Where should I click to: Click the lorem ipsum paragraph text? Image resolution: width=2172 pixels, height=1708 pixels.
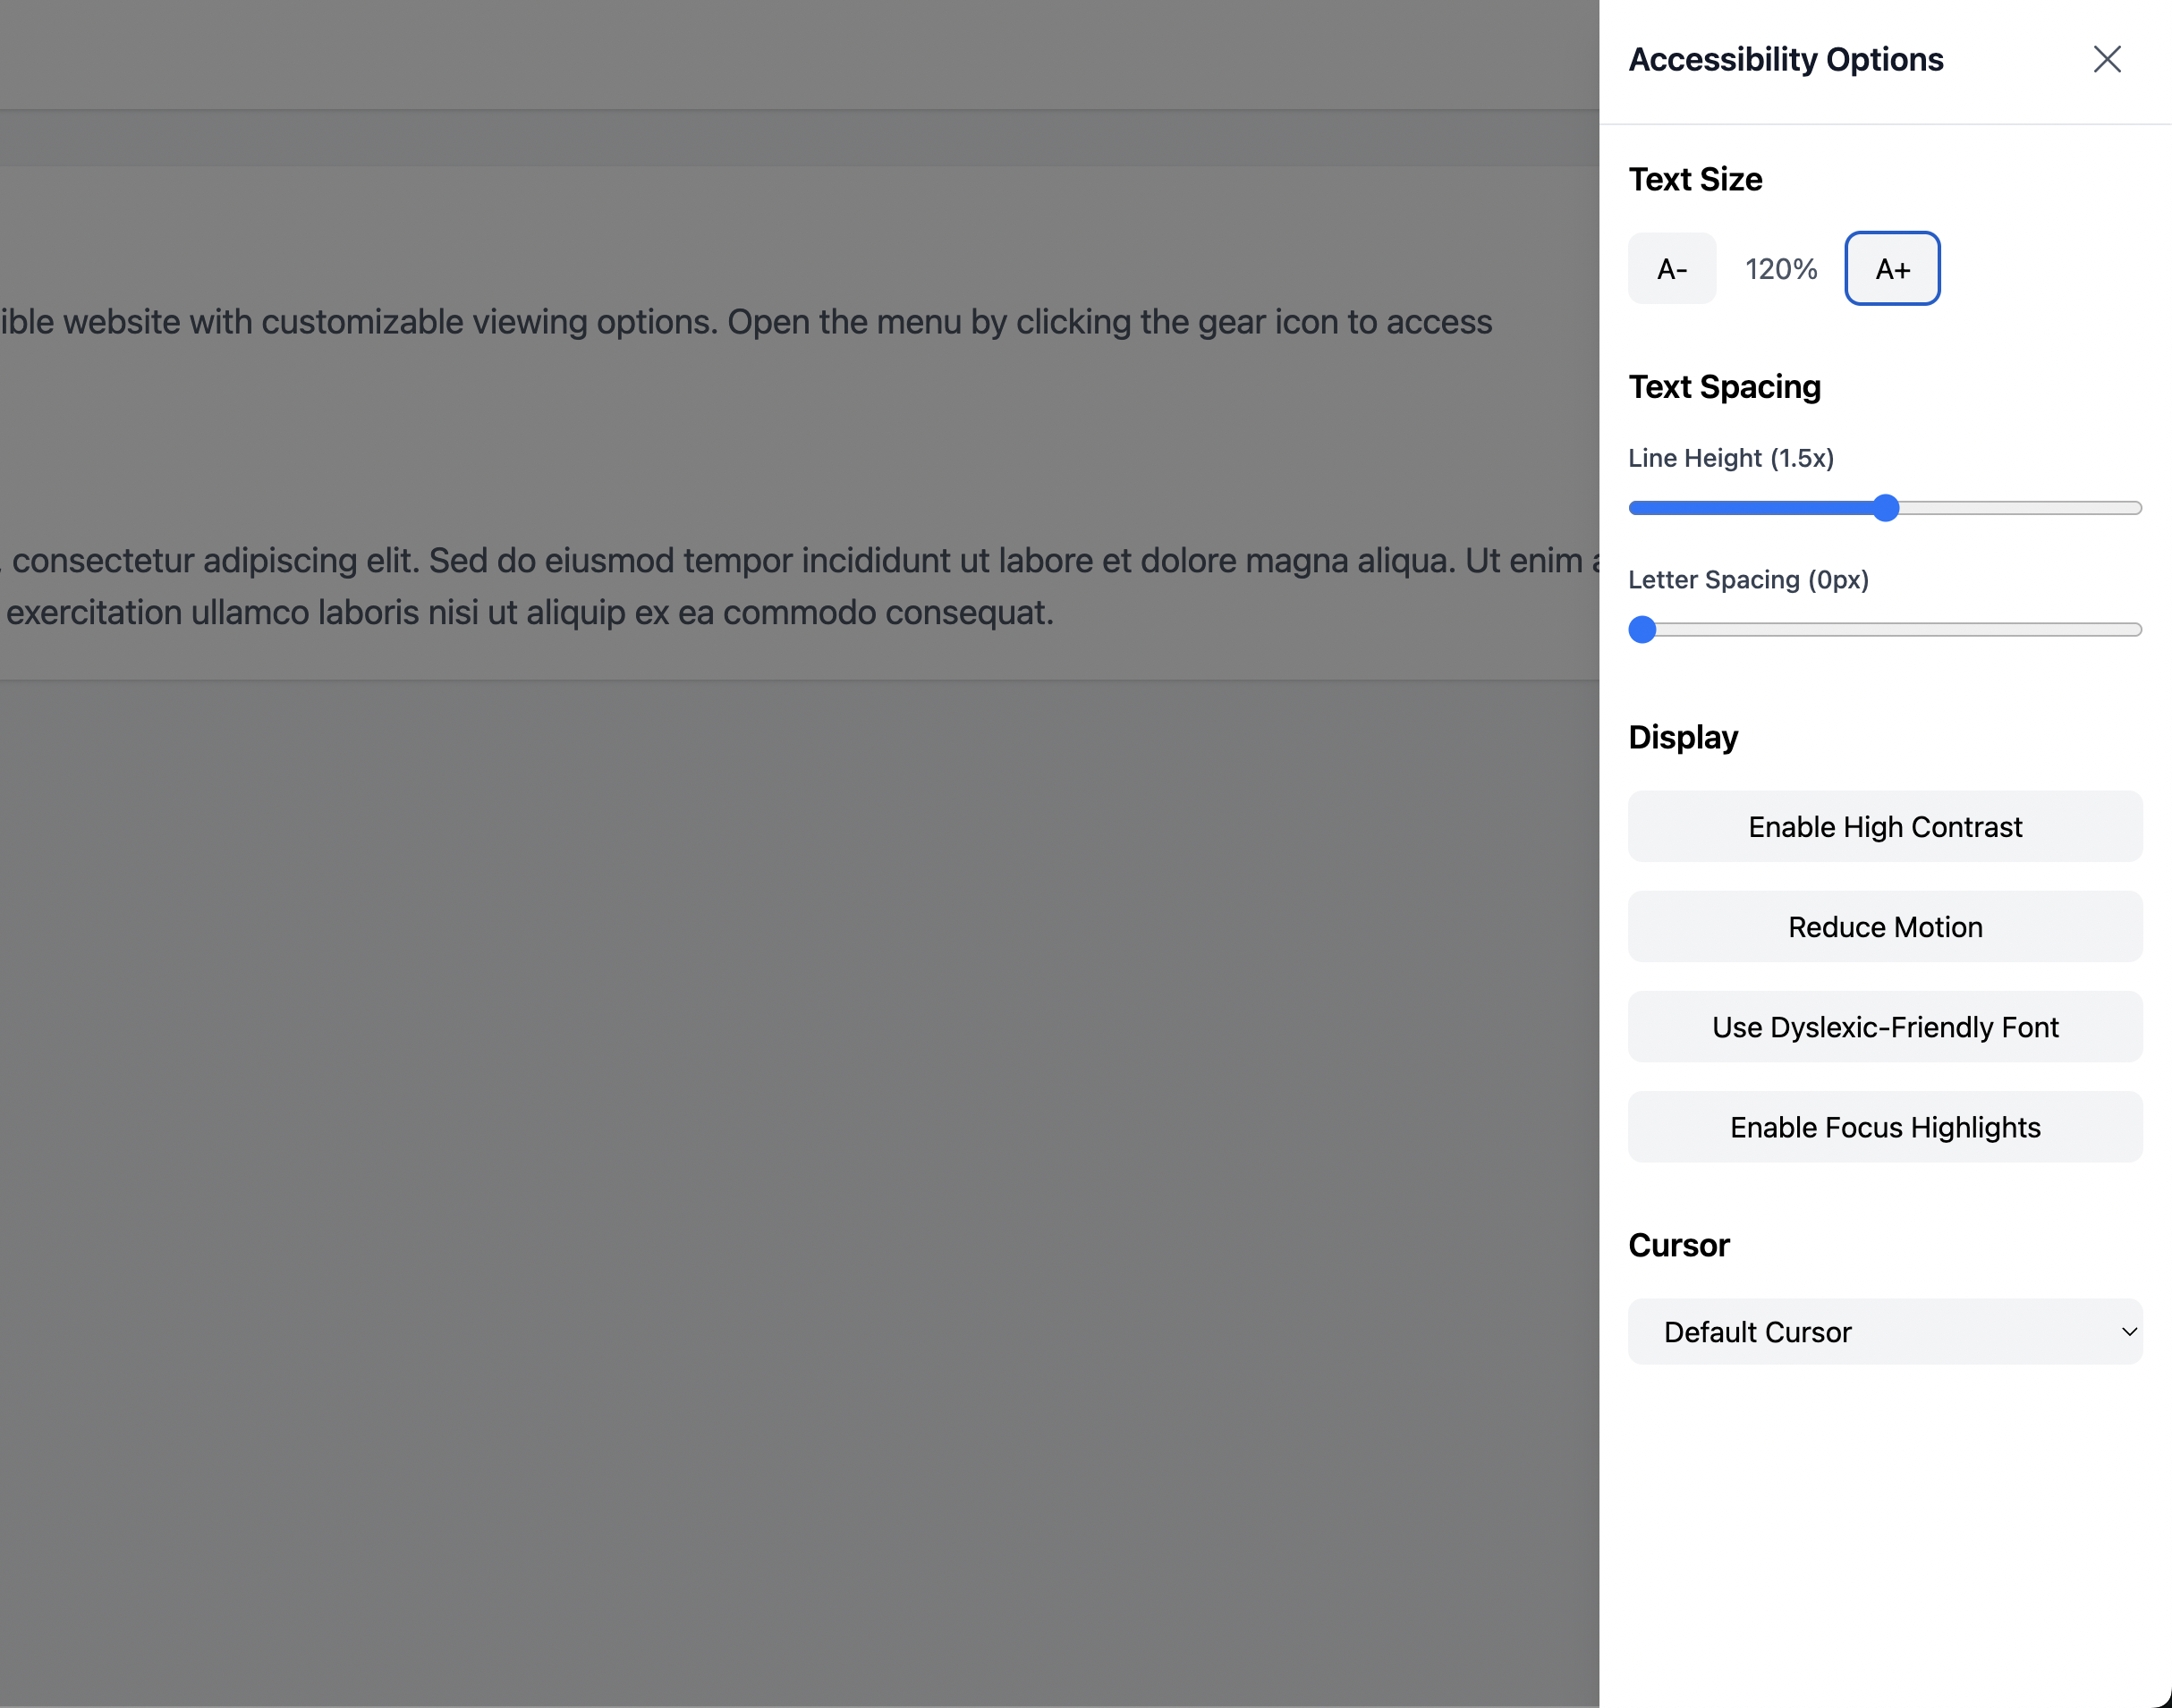(x=801, y=586)
